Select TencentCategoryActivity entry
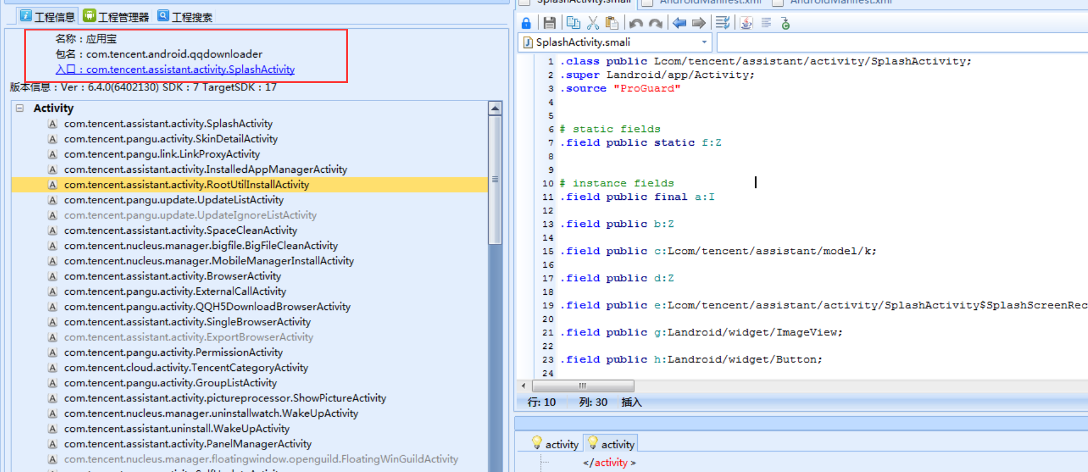 click(186, 368)
